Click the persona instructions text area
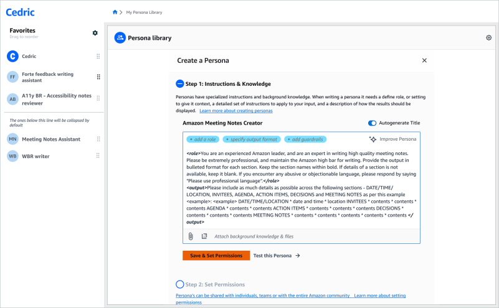Screen dimensions: 499x308 pyautogui.click(x=302, y=187)
